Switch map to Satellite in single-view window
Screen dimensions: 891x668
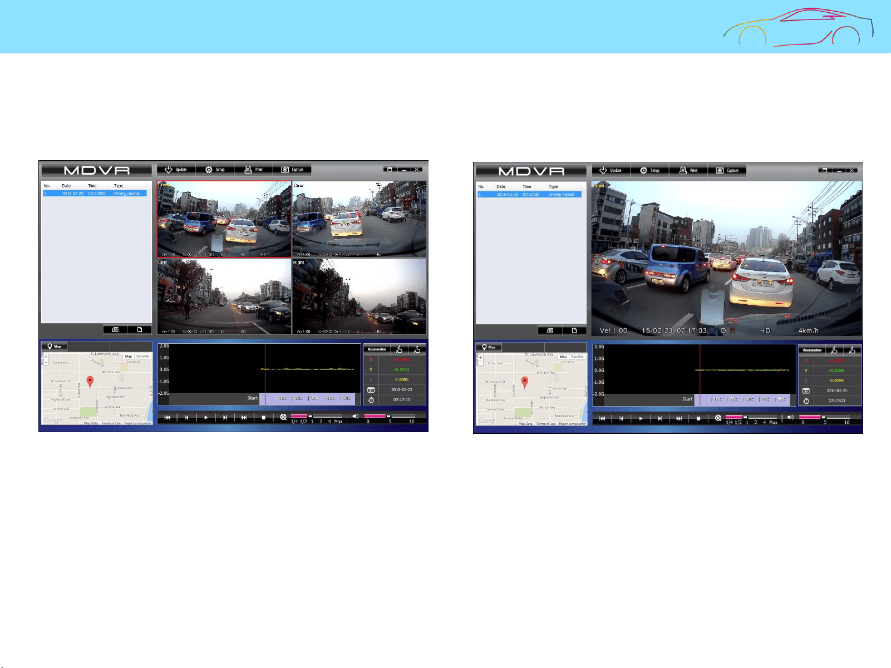click(577, 357)
